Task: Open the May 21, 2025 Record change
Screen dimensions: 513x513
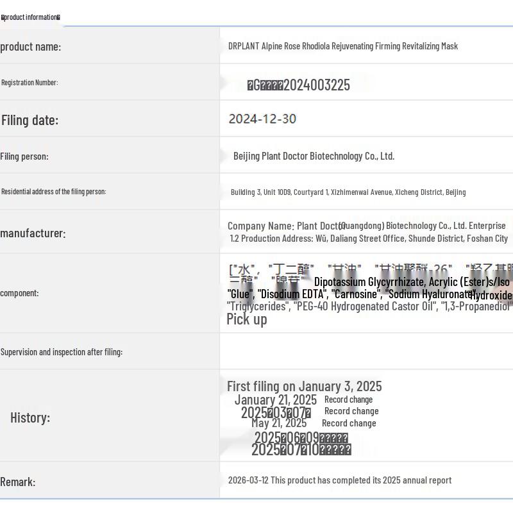Action: click(x=349, y=423)
